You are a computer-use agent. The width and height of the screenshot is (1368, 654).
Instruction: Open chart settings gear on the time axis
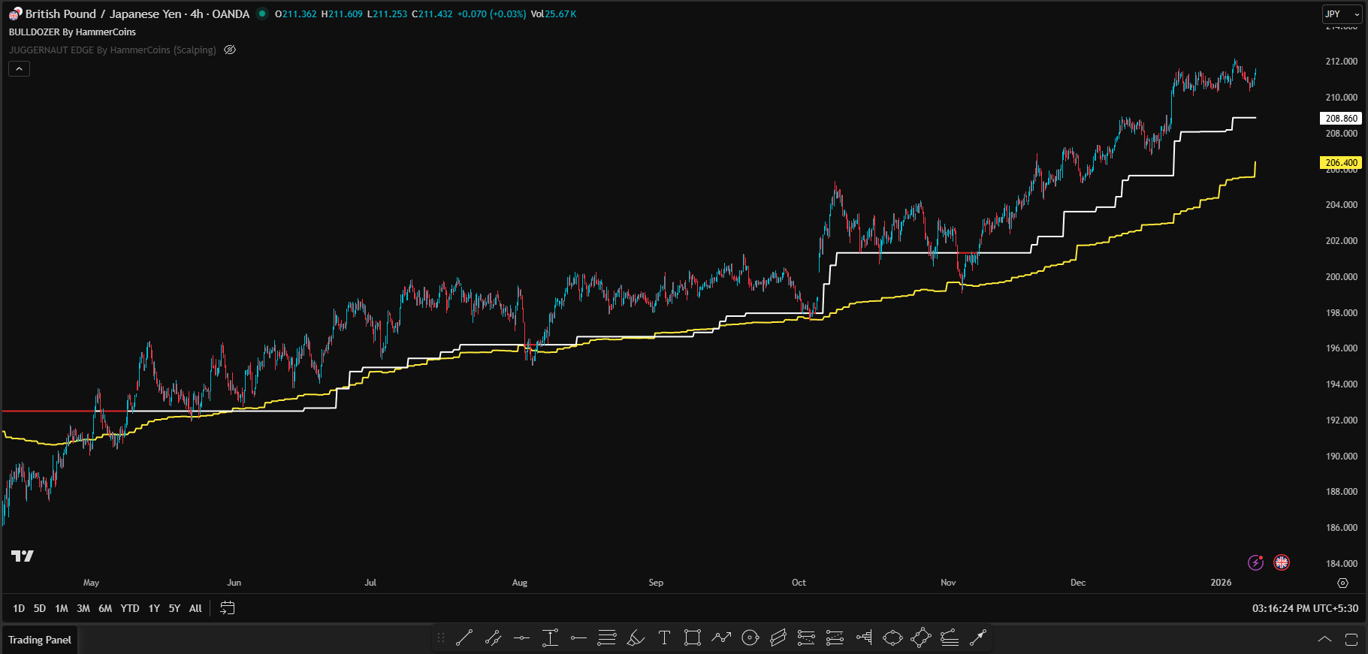point(1342,583)
